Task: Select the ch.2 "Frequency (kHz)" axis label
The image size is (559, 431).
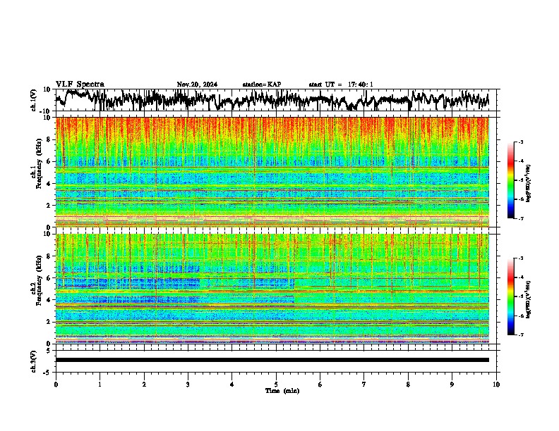Action: pos(37,280)
